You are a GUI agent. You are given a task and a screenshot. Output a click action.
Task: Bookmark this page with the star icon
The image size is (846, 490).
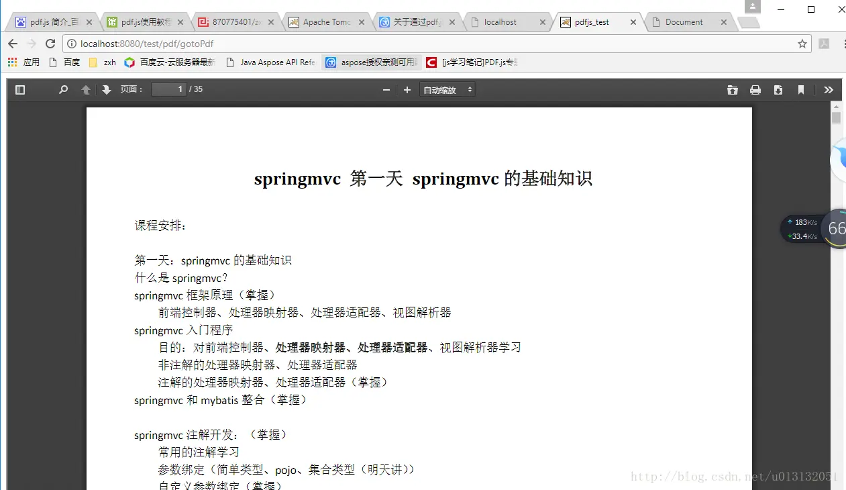pos(802,43)
